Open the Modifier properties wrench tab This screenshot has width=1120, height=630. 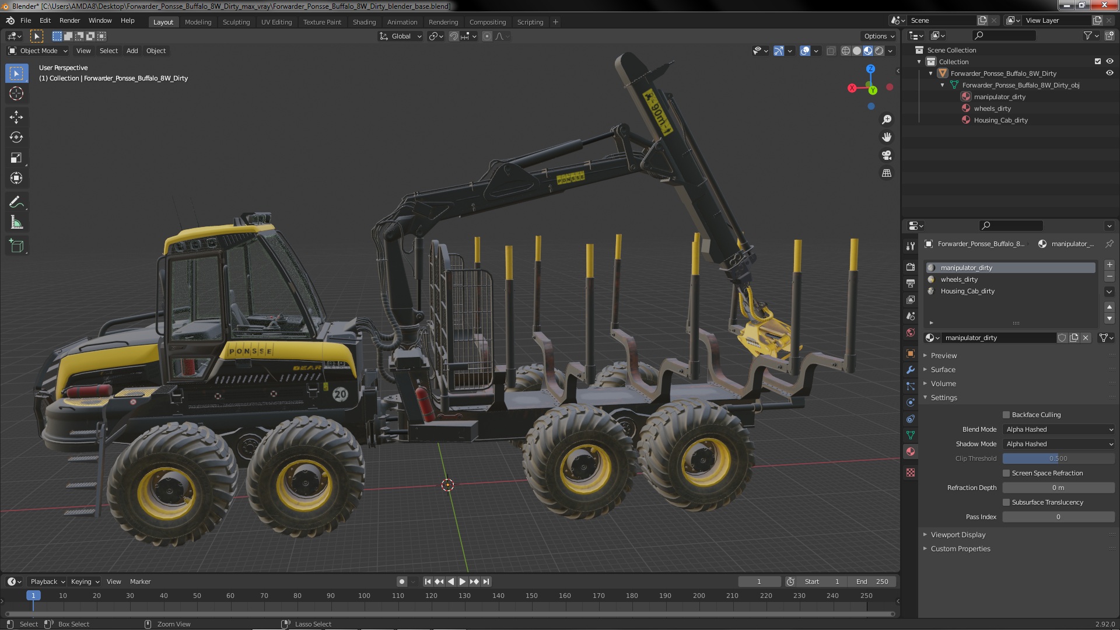tap(910, 370)
